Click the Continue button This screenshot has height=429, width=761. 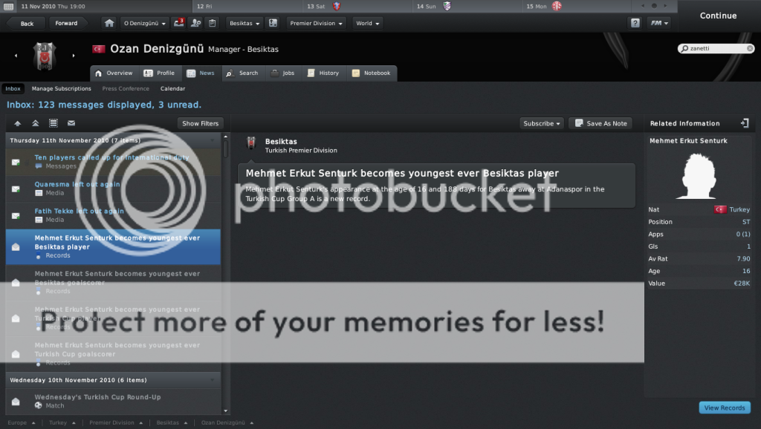click(719, 16)
